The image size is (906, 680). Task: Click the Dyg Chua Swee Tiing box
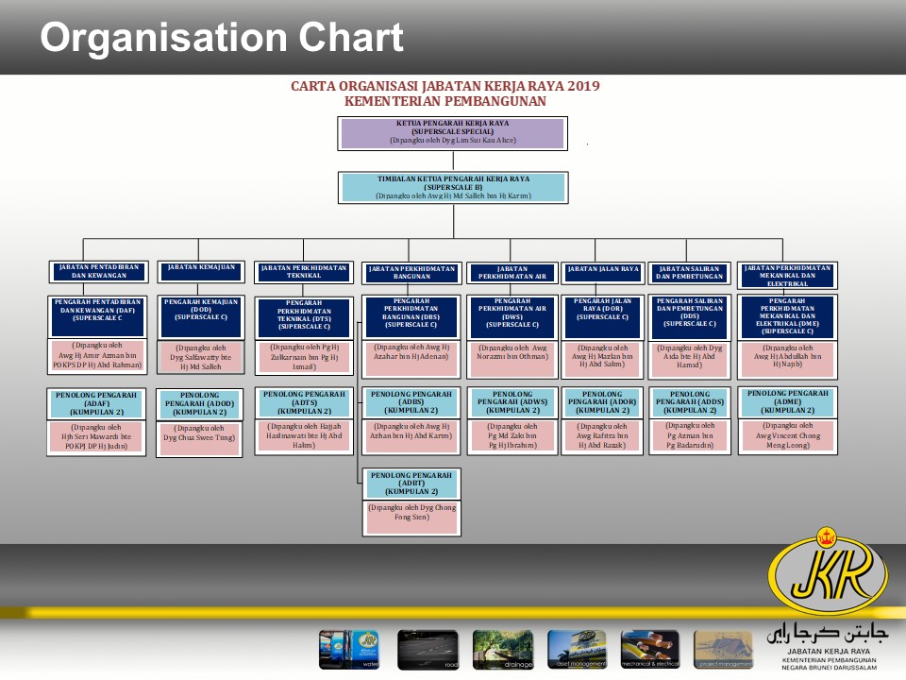tap(199, 439)
